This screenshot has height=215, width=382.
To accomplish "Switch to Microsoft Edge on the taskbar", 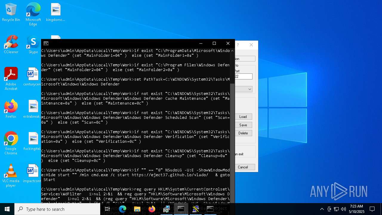I will [123, 209].
